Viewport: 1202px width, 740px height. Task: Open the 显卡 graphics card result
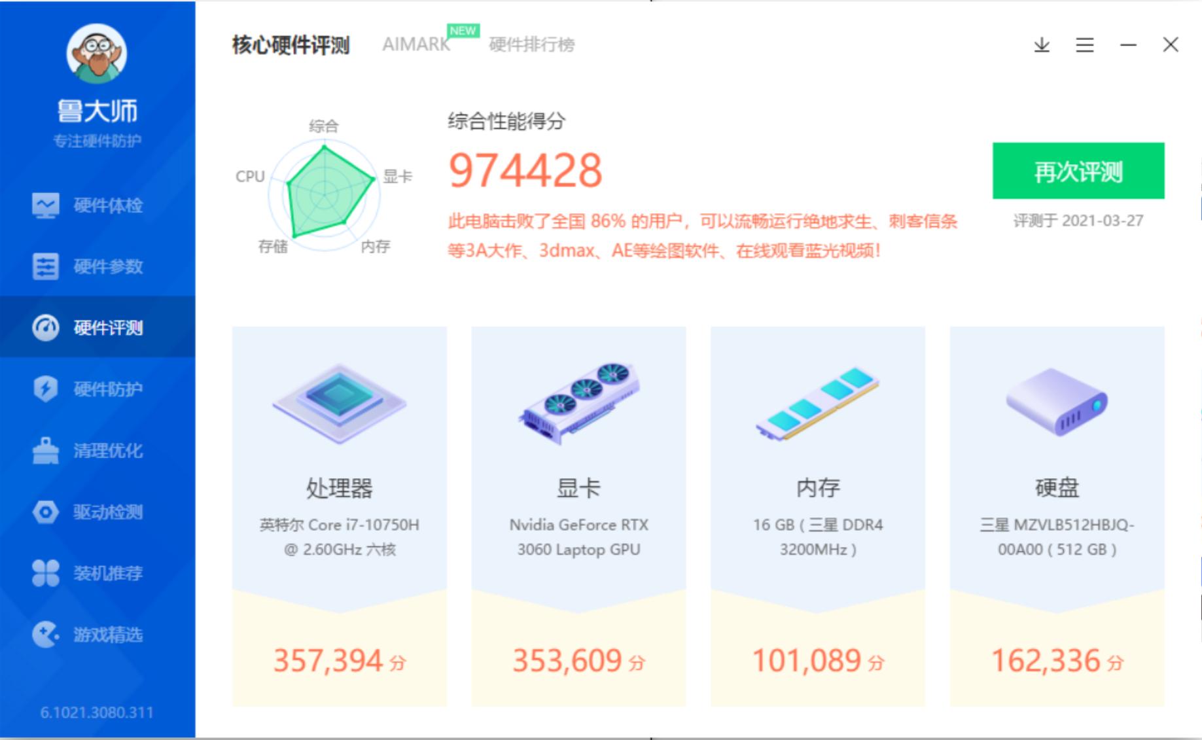tap(579, 517)
